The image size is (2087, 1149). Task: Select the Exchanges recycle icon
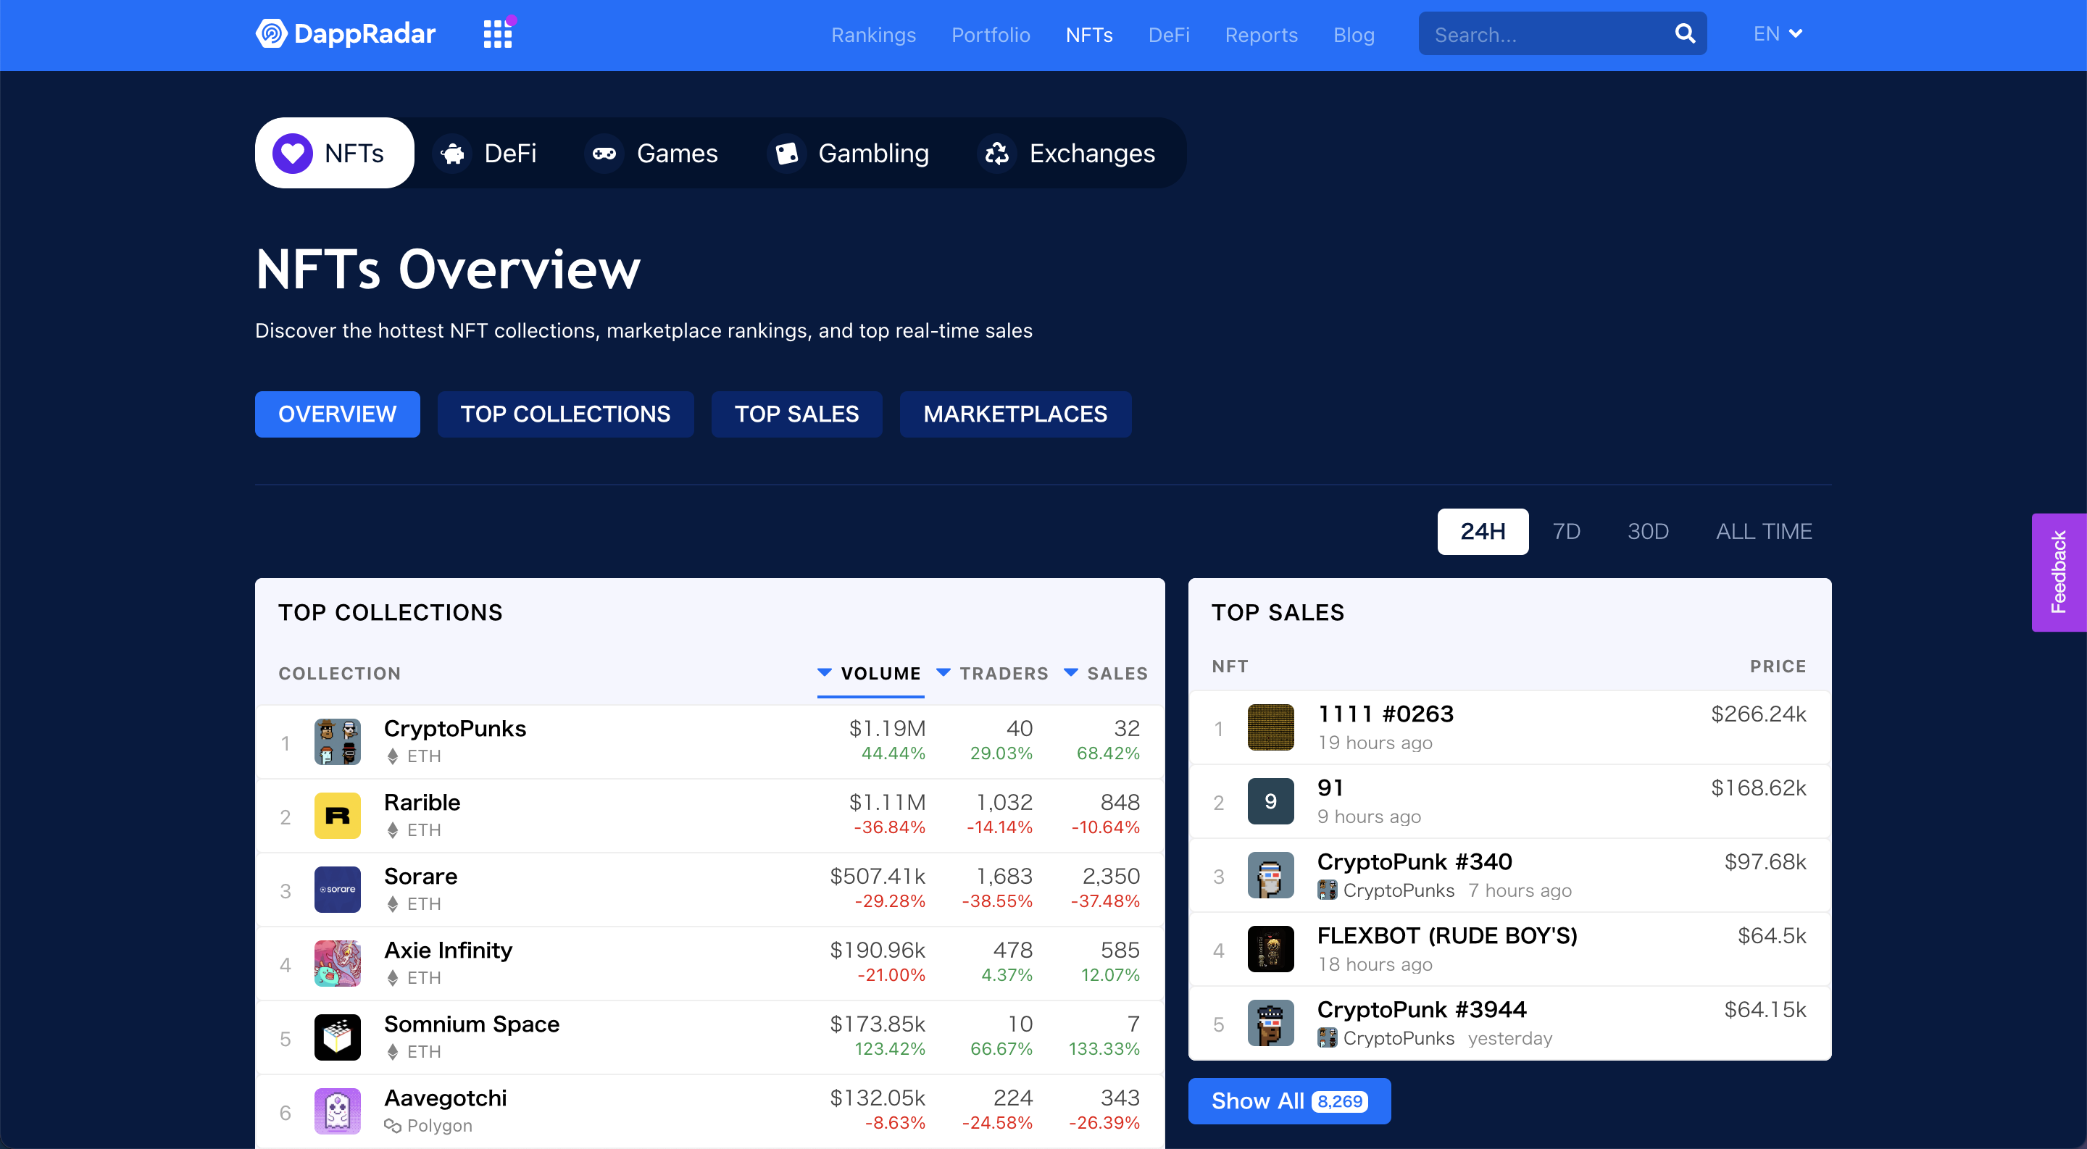(x=996, y=153)
